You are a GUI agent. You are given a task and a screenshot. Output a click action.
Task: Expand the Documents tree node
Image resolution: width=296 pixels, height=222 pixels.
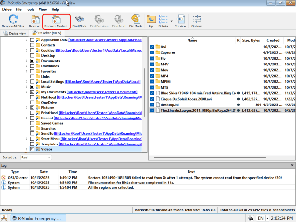tap(27, 61)
